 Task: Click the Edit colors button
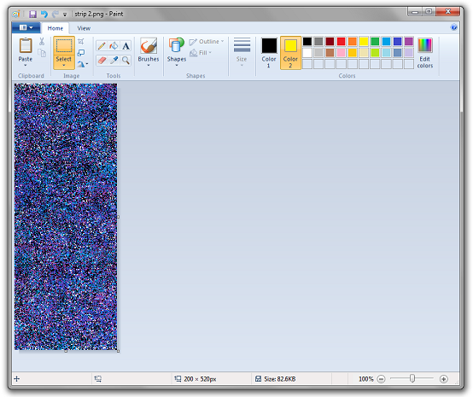point(424,53)
